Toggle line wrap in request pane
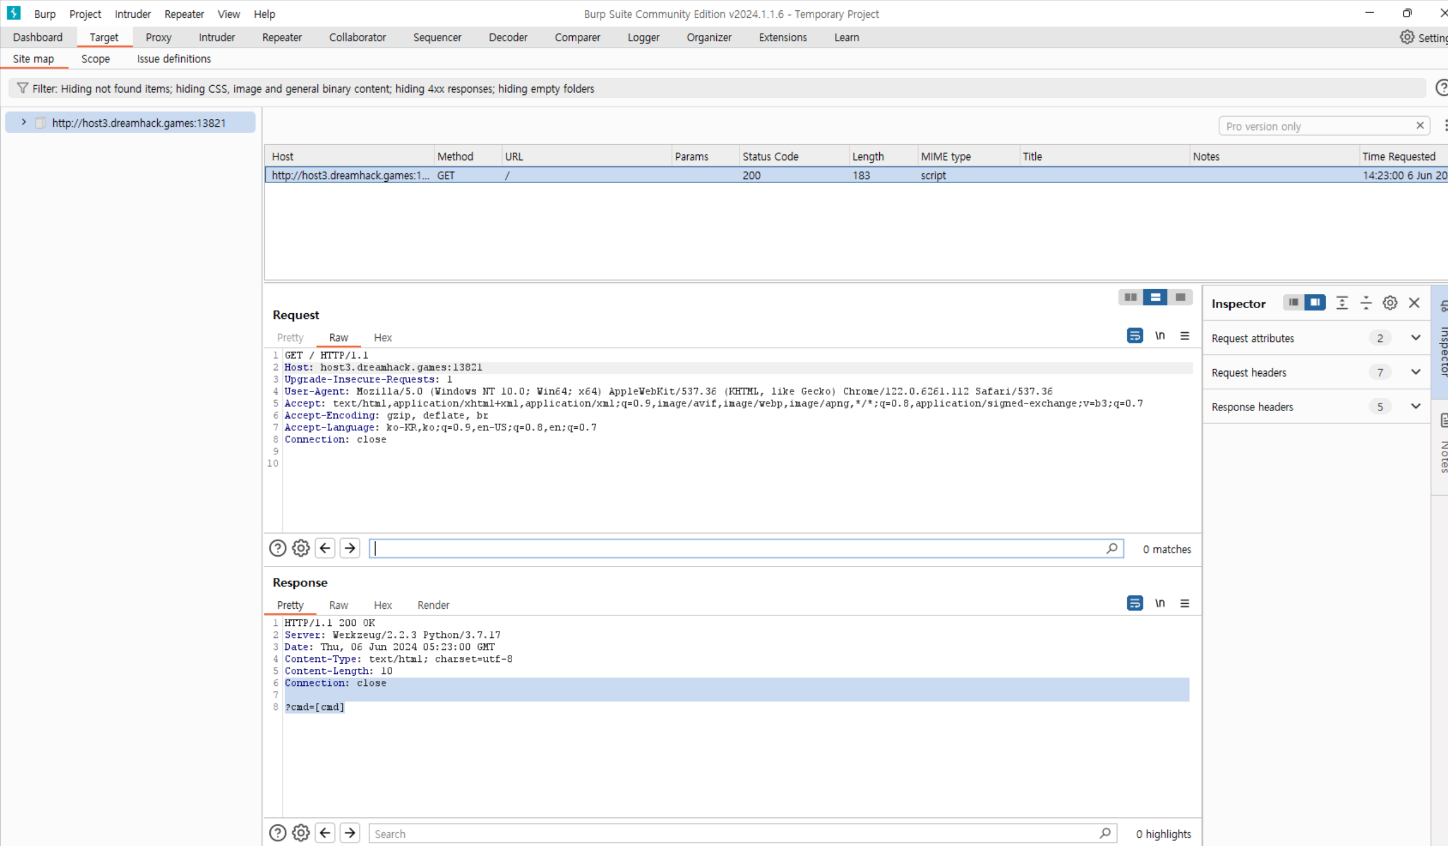 coord(1134,336)
